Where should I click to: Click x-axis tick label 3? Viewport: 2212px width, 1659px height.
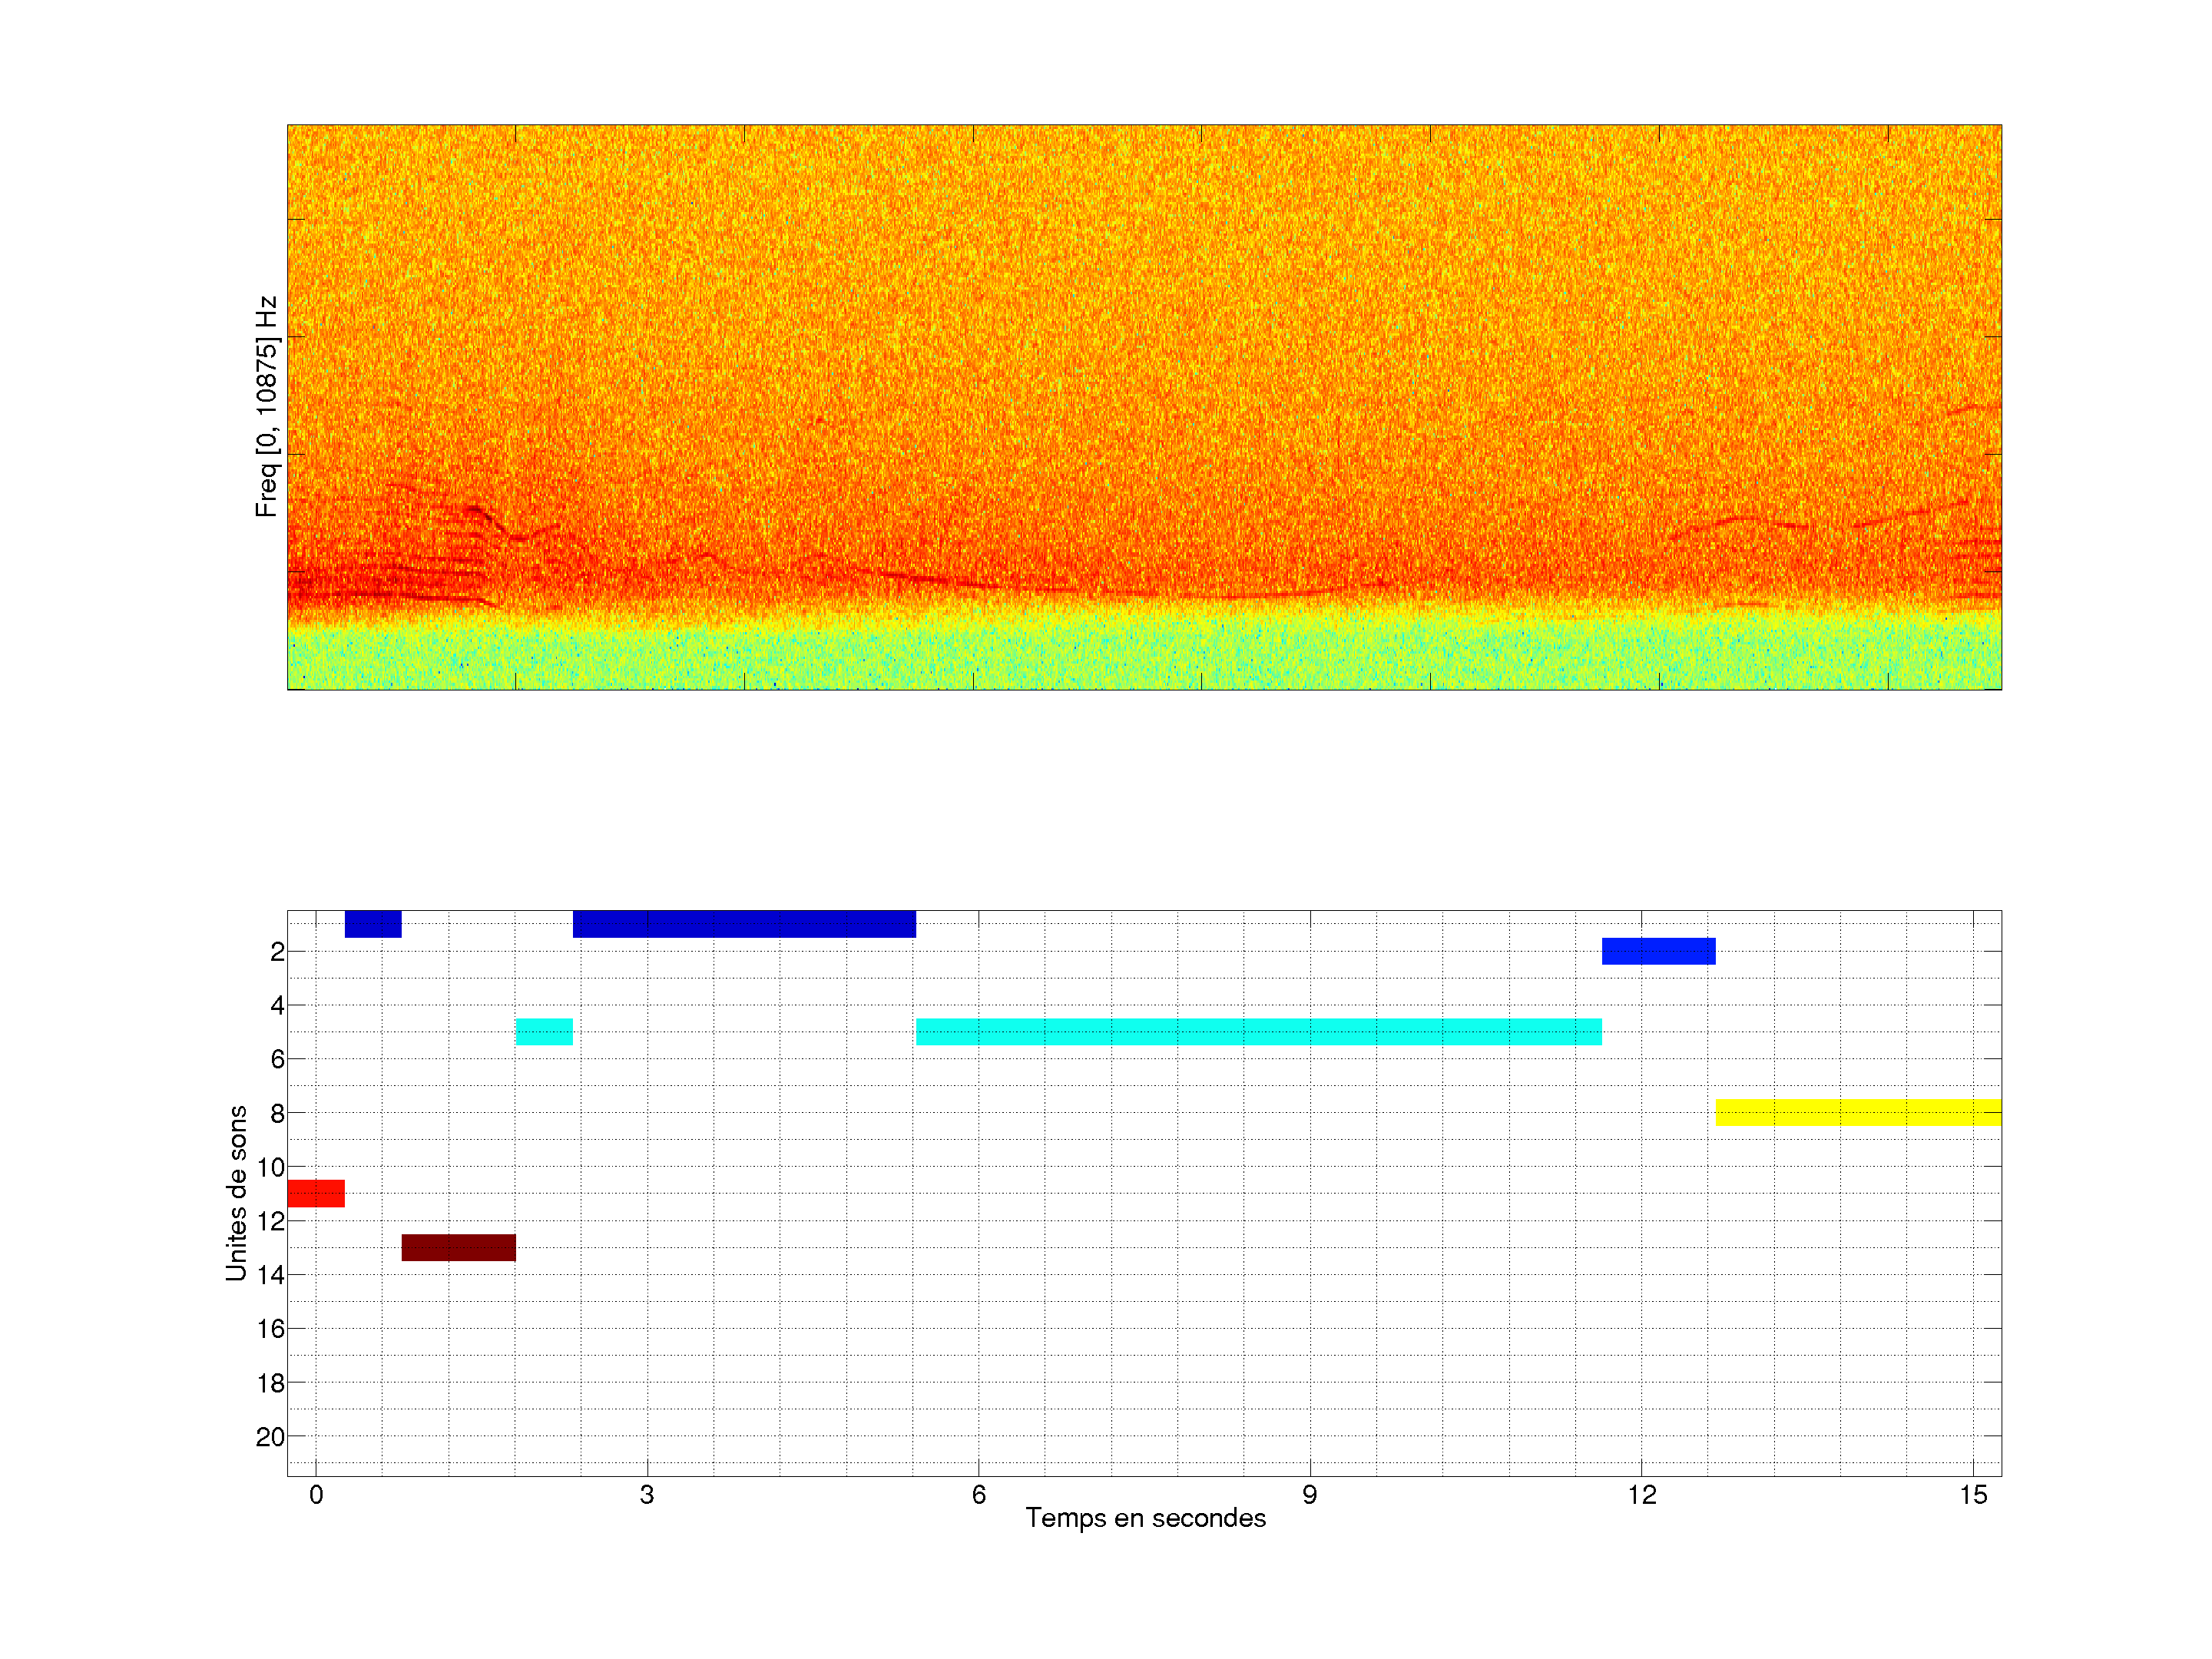pyautogui.click(x=647, y=1495)
